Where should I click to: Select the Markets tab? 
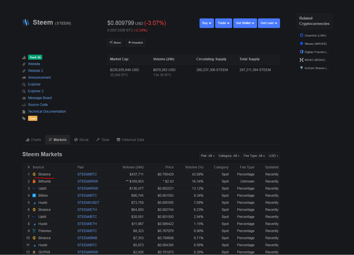click(x=58, y=140)
